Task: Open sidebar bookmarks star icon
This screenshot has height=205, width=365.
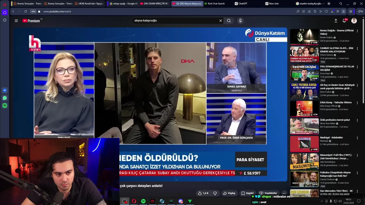Action: click(5, 20)
